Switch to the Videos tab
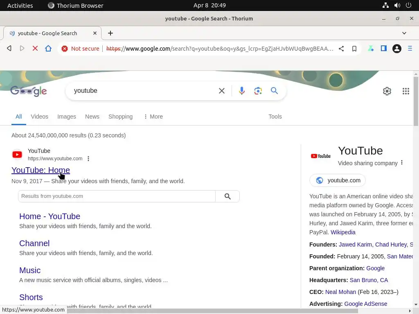 click(39, 117)
